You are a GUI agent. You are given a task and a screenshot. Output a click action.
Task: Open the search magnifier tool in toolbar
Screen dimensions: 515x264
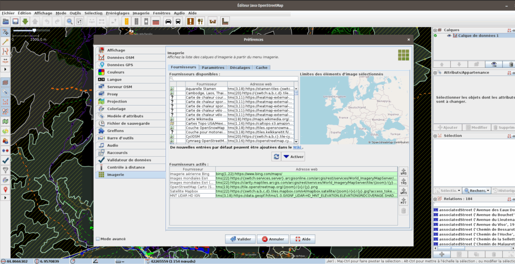70,22
